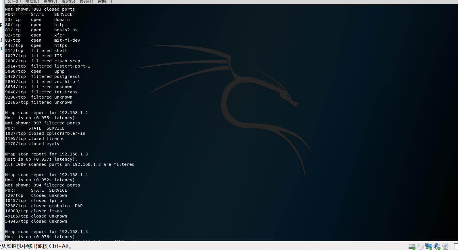This screenshot has height=250, width=458.
Task: Open the 查看(V) terminal menu
Action: pos(50,1)
